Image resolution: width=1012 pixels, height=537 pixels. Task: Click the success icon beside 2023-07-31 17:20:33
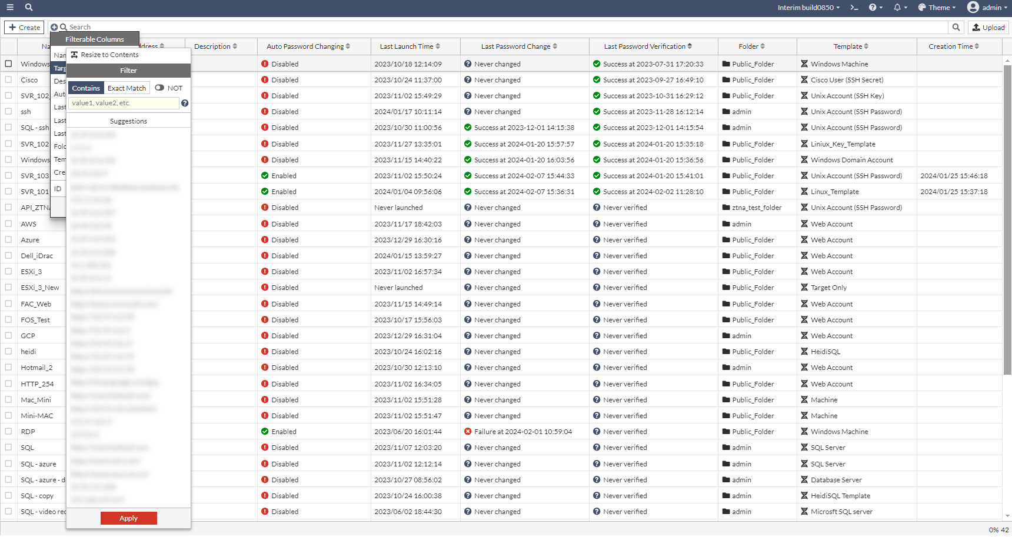(597, 64)
